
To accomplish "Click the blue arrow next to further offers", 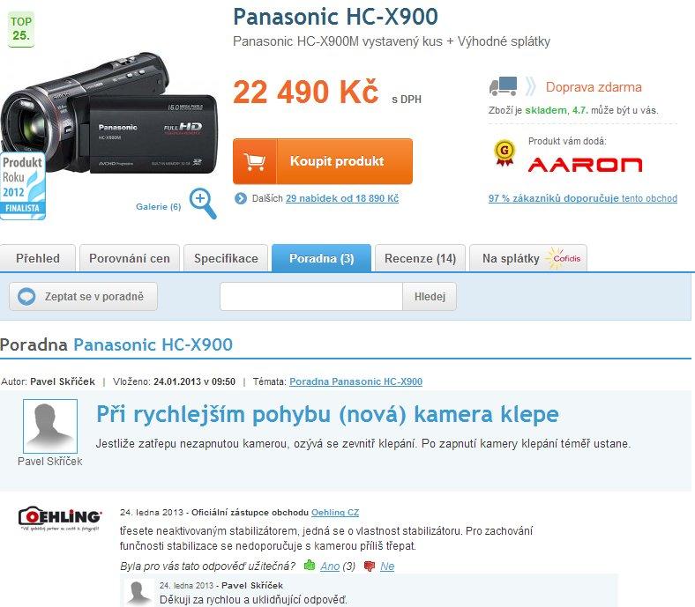I will [241, 198].
